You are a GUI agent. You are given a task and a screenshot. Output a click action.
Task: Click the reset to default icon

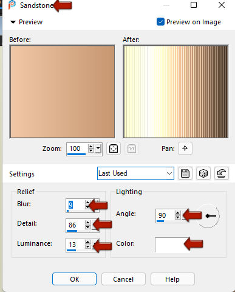tap(222, 173)
